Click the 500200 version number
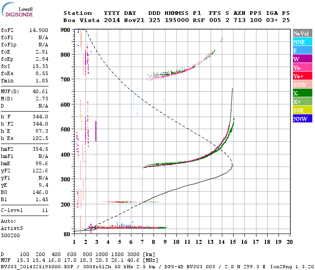Screen dimensions: 315x270 (x=10, y=235)
